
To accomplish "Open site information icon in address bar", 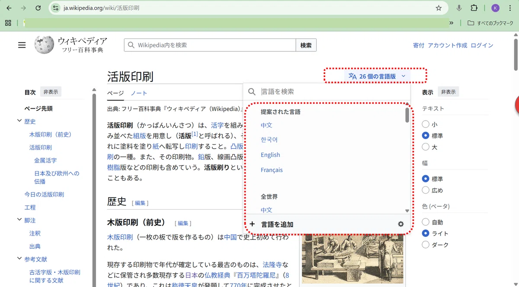I will (x=55, y=8).
